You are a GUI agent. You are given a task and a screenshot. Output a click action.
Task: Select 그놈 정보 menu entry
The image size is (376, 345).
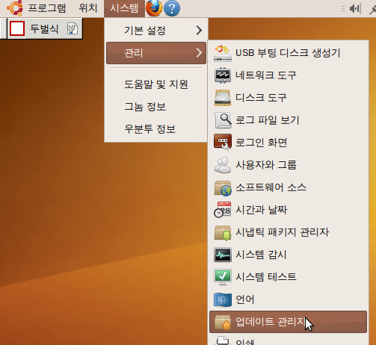pyautogui.click(x=156, y=107)
